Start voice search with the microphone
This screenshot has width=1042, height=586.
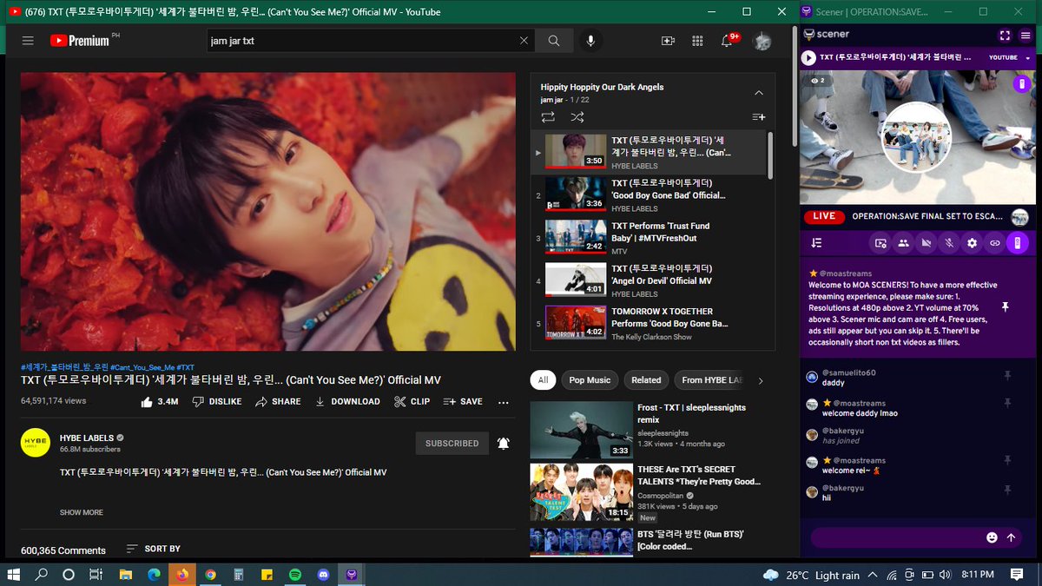(591, 41)
